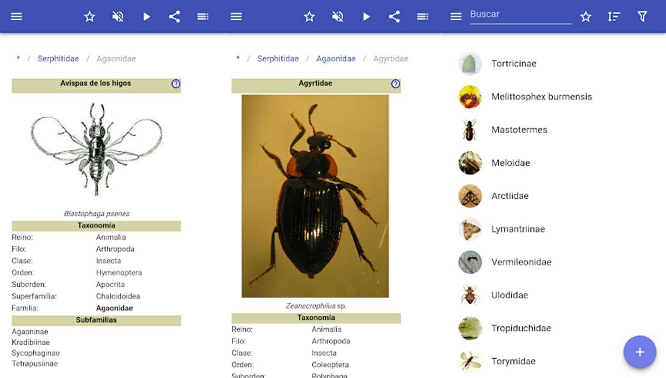666x378 pixels.
Task: Share the Agyrtidae article
Action: point(395,16)
